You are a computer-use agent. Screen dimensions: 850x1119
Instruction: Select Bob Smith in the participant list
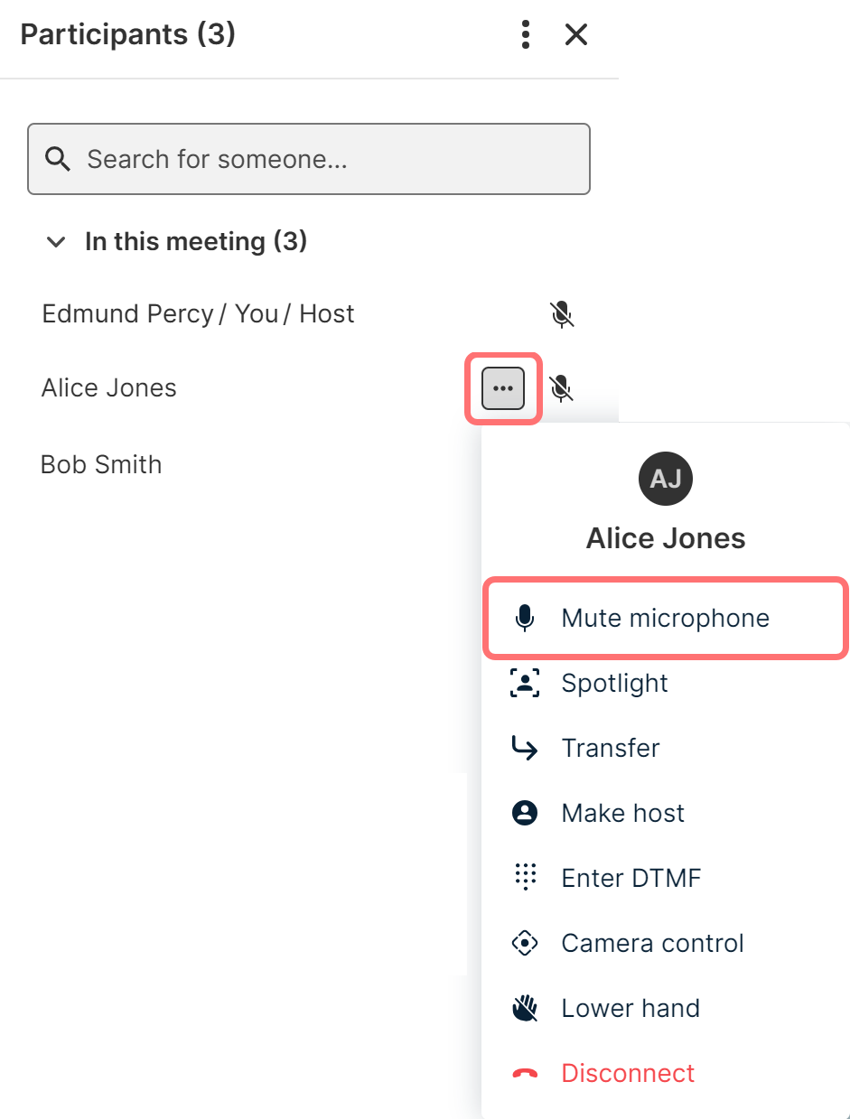[101, 465]
